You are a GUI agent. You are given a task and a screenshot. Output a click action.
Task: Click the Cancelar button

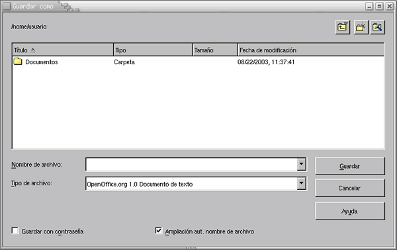click(349, 188)
